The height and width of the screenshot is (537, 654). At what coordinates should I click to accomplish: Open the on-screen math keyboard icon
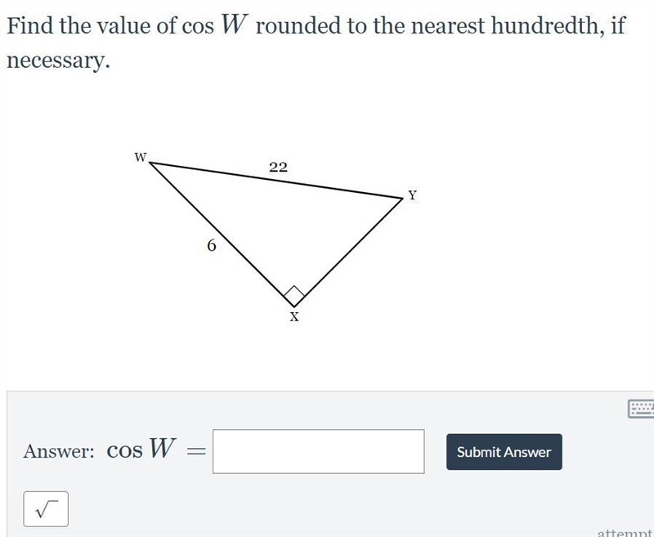(x=642, y=409)
